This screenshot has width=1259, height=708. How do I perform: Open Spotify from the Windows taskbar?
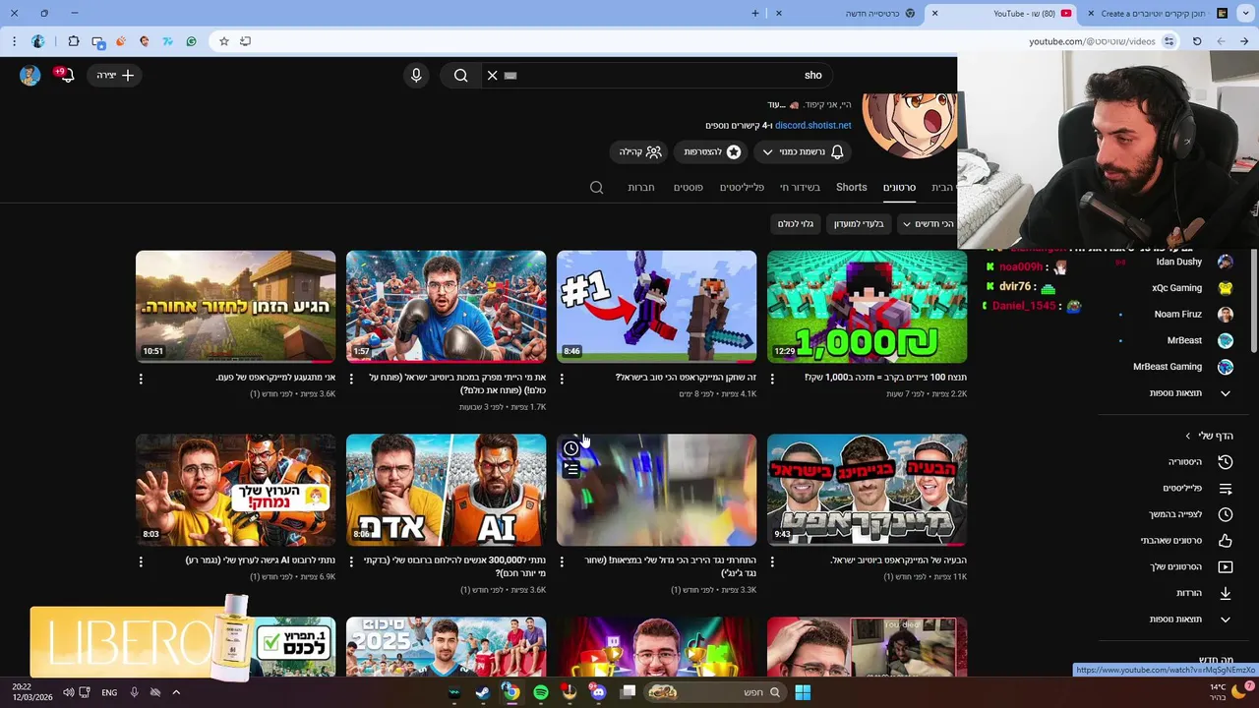pyautogui.click(x=541, y=692)
